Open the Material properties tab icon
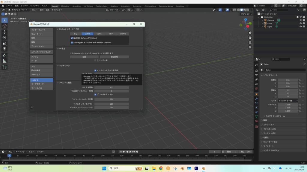 coord(257,121)
